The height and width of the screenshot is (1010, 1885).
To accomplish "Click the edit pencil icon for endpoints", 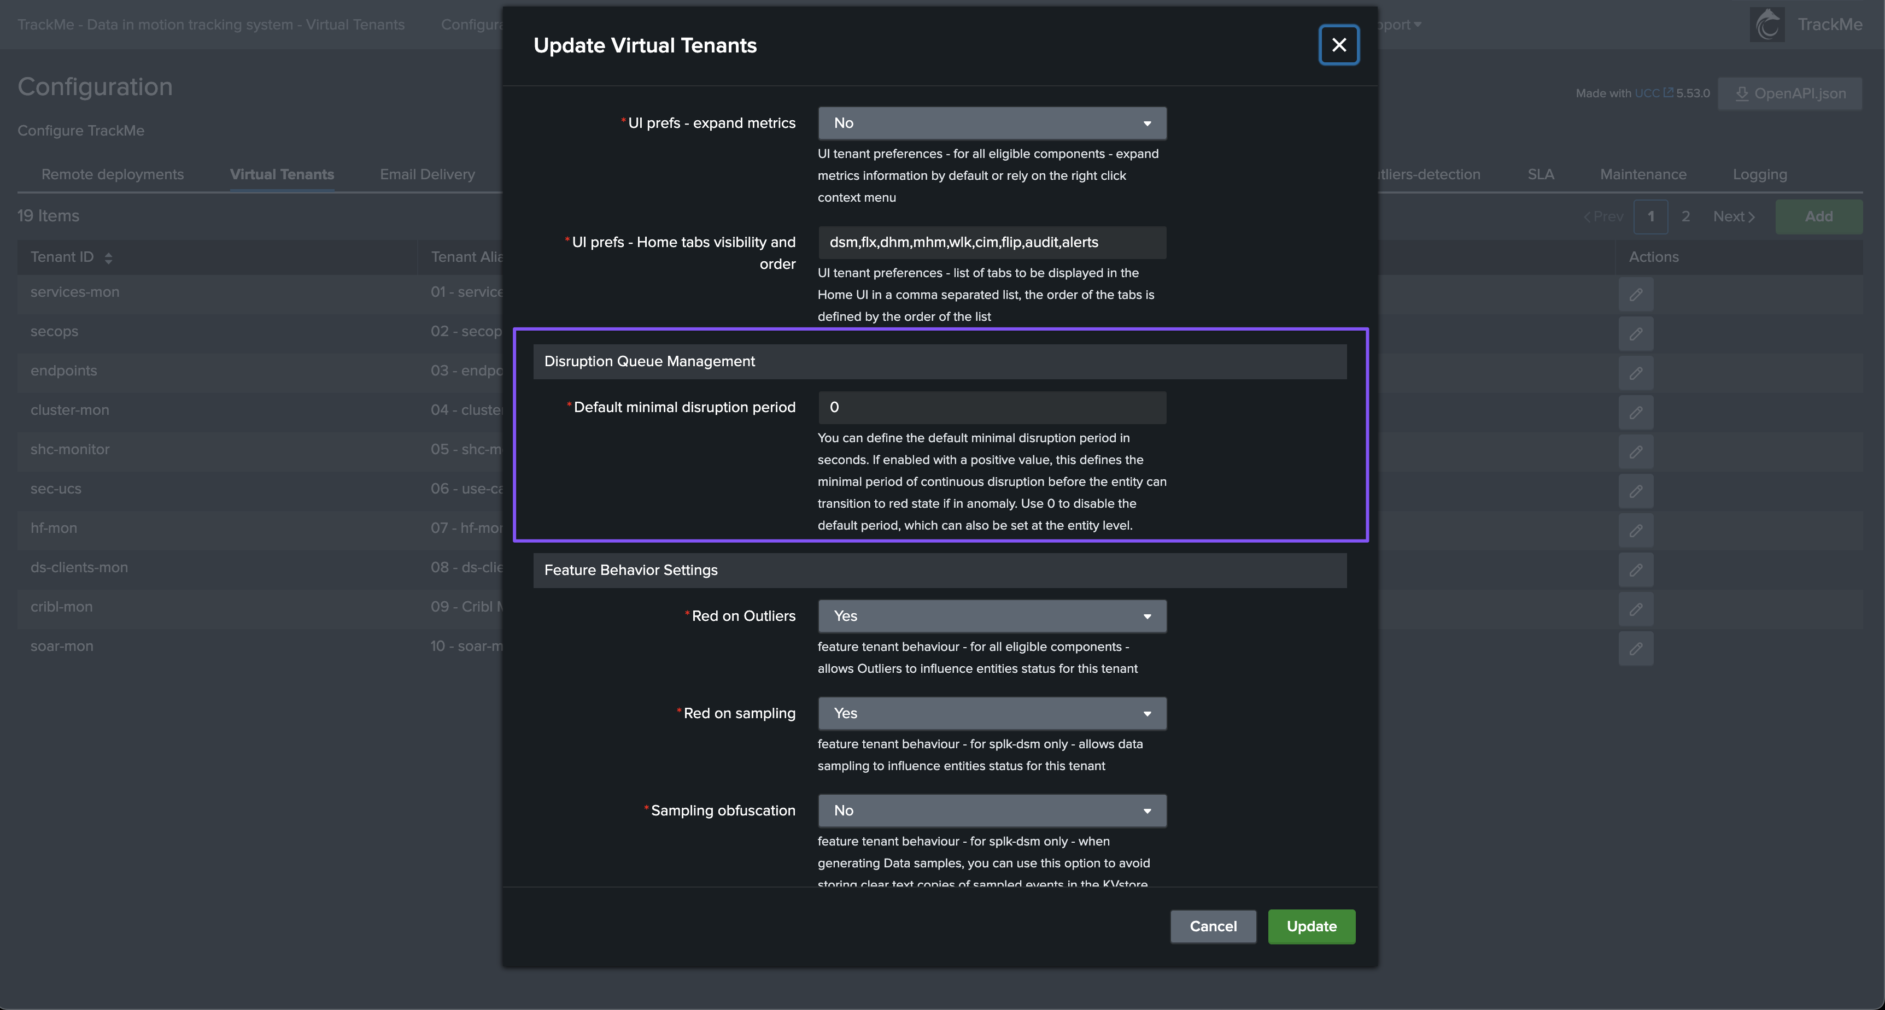I will [x=1636, y=374].
